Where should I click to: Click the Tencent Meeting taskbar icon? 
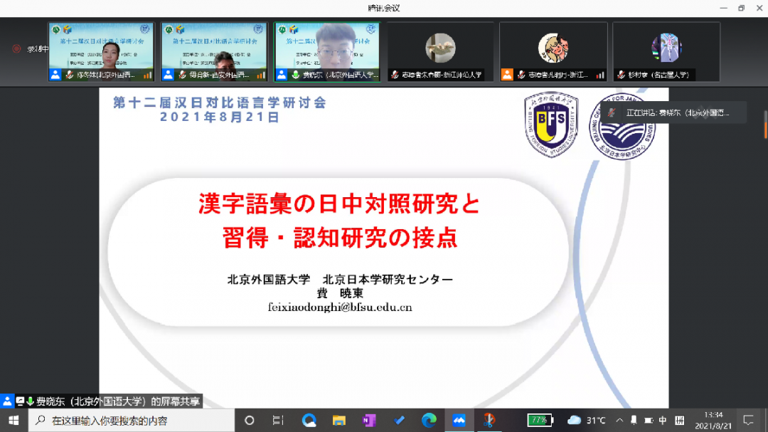(459, 420)
